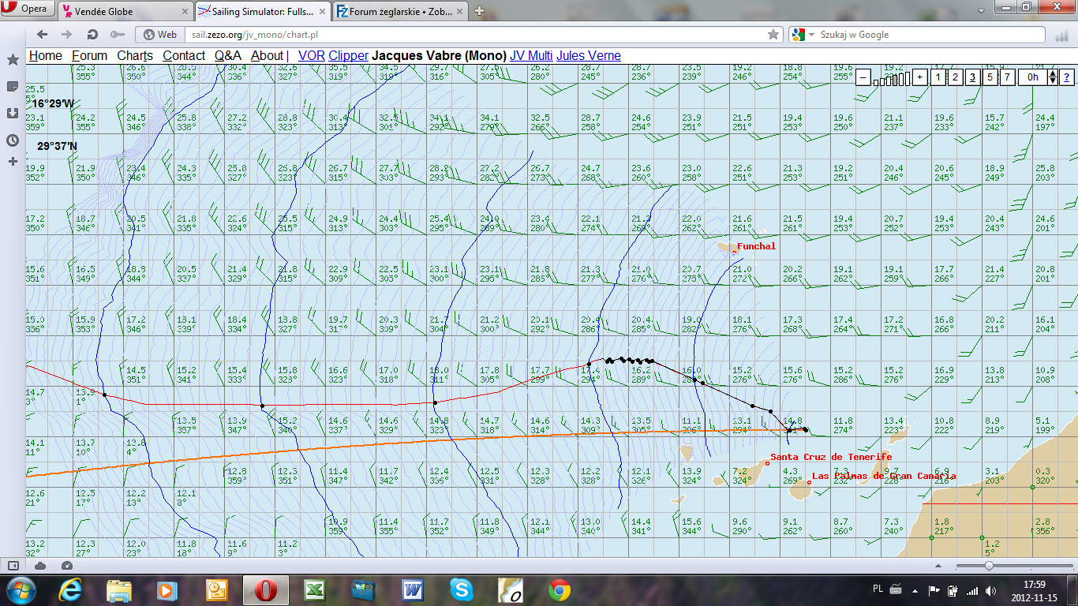Open Windows Explorer folder in taskbar
The width and height of the screenshot is (1078, 606).
119,590
